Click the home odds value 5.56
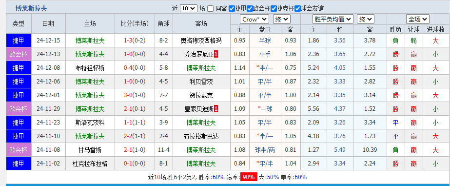The image size is (450, 186). 313,109
